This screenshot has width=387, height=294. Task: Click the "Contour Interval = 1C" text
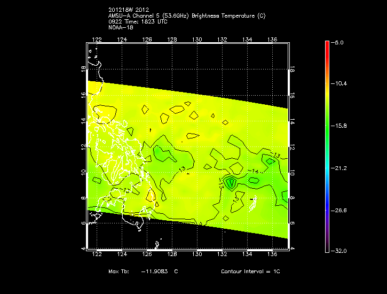[250, 271]
